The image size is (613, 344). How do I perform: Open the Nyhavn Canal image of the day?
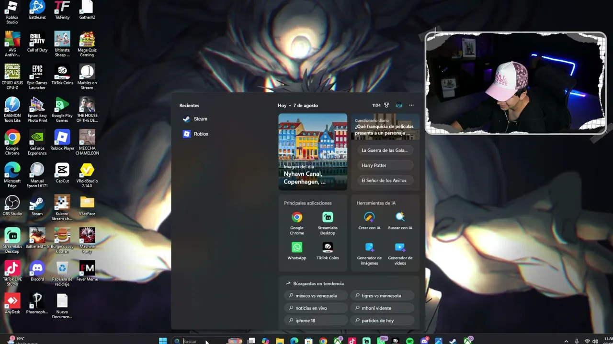pyautogui.click(x=313, y=151)
